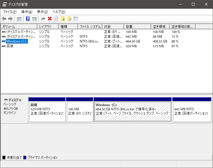Click the 正常 (ブート... status cell
This screenshot has height=168, width=213.
pos(113,41)
